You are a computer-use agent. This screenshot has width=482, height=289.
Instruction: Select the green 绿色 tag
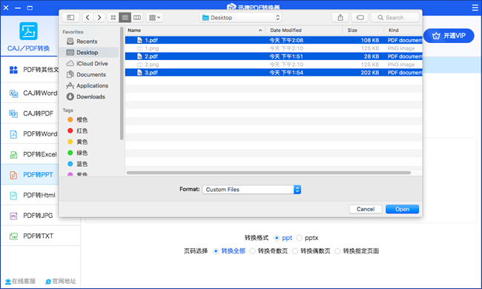(78, 153)
